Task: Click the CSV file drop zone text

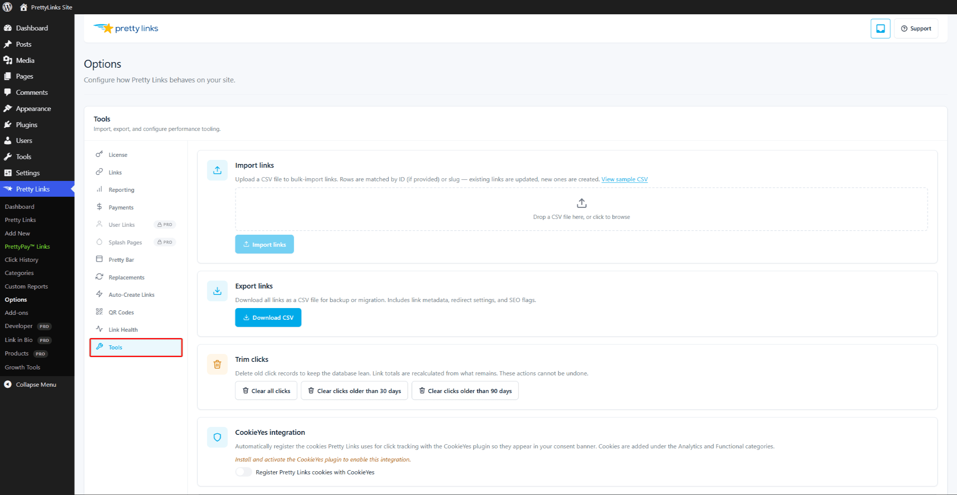Action: [x=581, y=217]
